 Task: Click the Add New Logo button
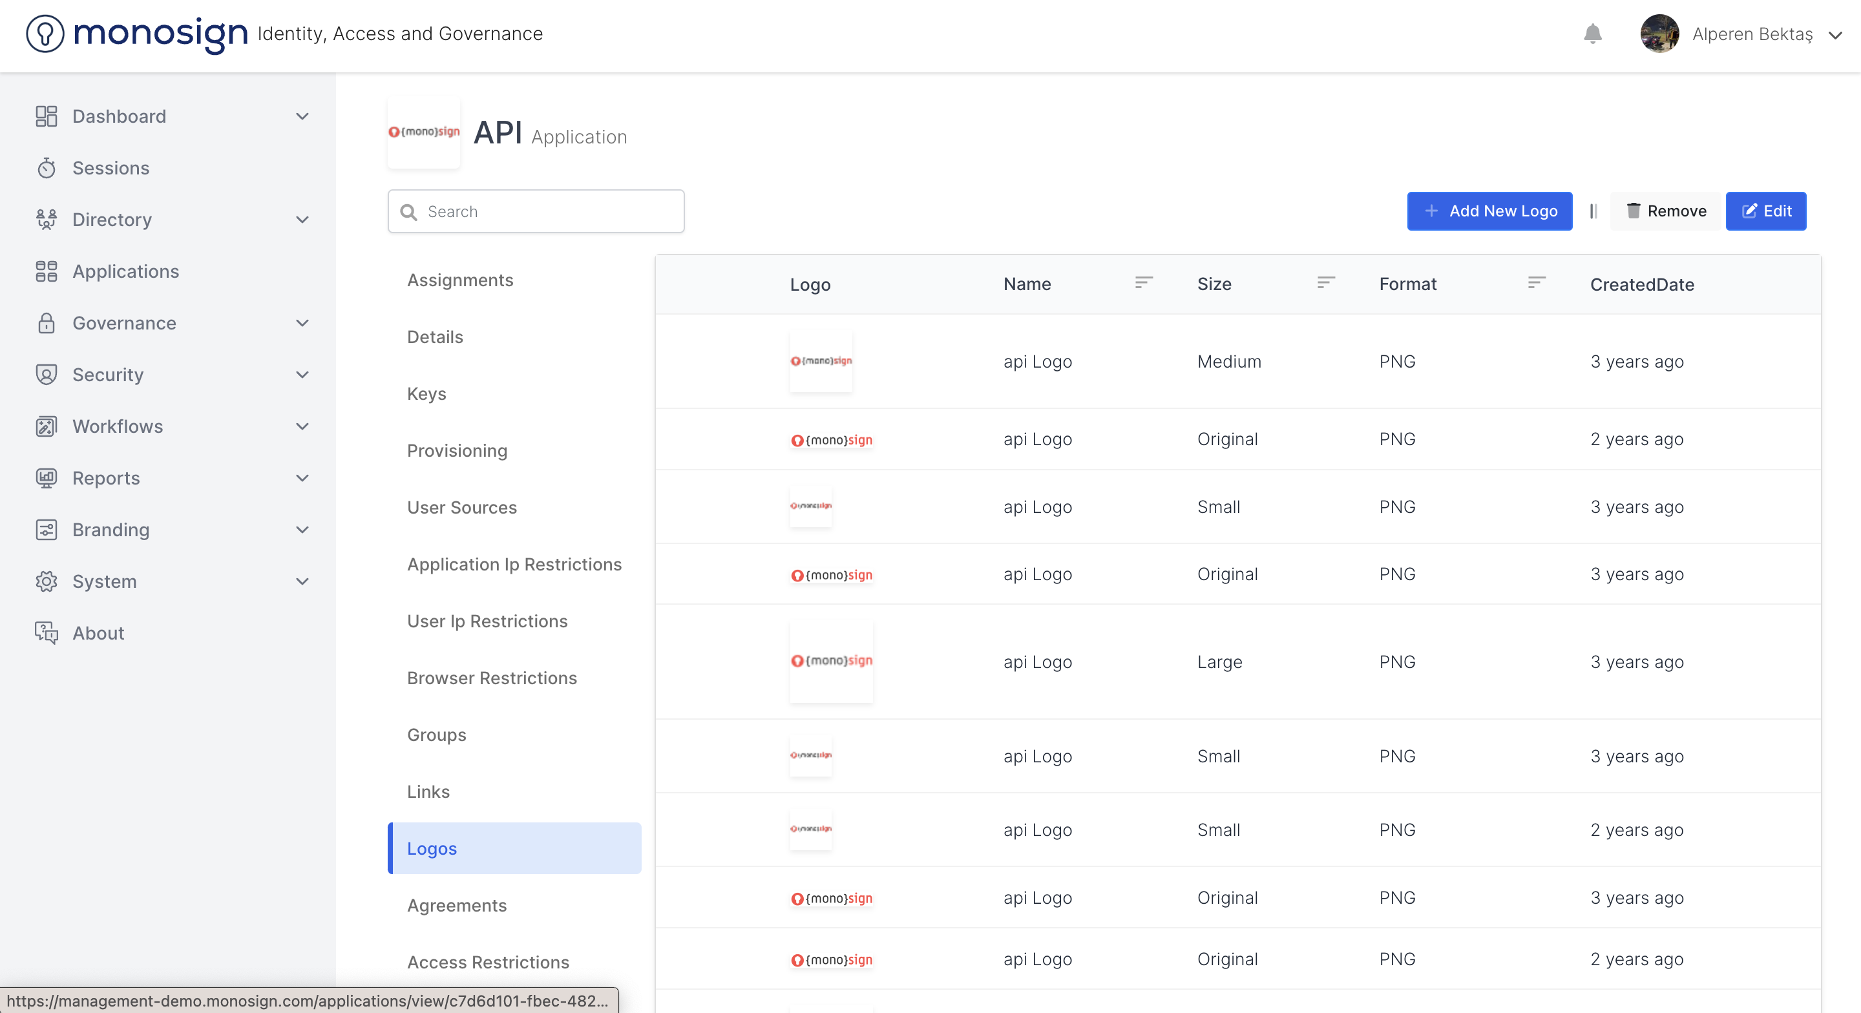(1489, 211)
